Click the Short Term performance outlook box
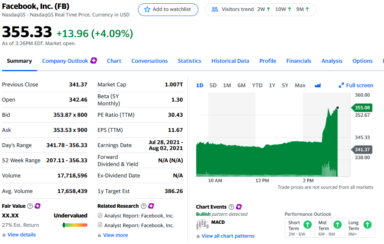The image size is (384, 244). coord(300,228)
